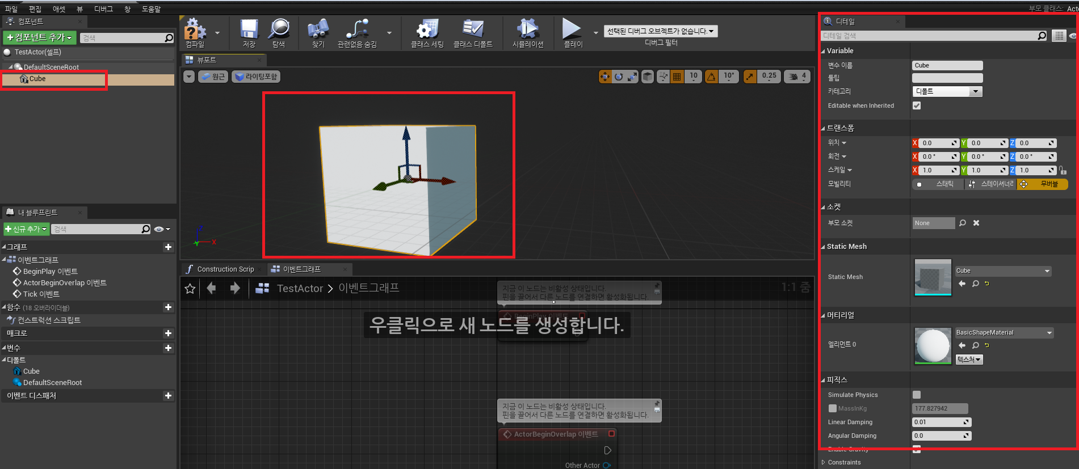The width and height of the screenshot is (1079, 469).
Task: Select the translate gizmo mode in viewport
Action: pyautogui.click(x=605, y=77)
